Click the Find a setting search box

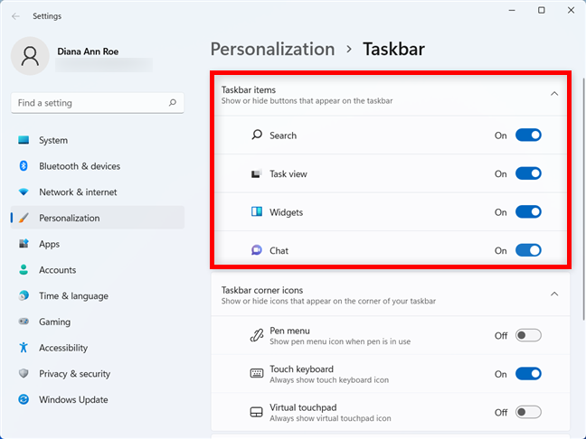tap(90, 103)
